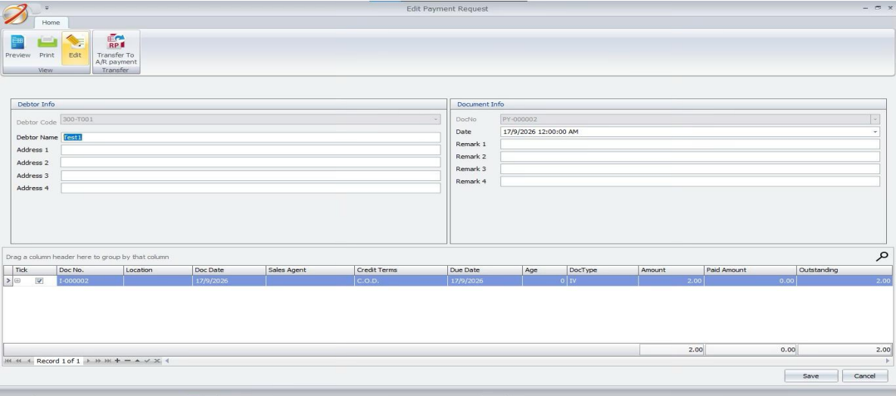The image size is (896, 396).
Task: Open the grid search magnifier icon
Action: coord(882,257)
